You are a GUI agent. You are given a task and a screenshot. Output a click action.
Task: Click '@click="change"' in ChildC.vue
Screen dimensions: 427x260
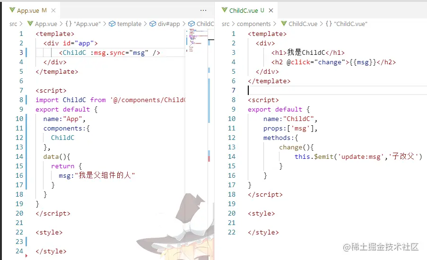click(x=316, y=62)
